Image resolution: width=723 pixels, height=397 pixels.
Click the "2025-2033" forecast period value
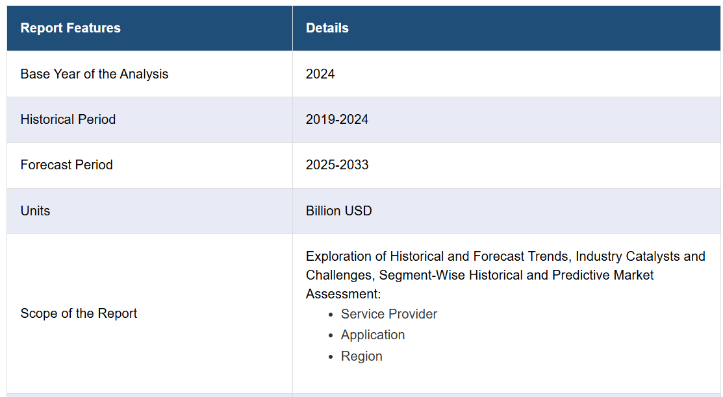coord(336,165)
